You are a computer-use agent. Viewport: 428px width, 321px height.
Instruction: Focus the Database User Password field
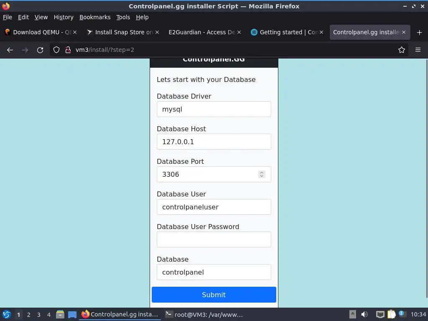pos(214,239)
